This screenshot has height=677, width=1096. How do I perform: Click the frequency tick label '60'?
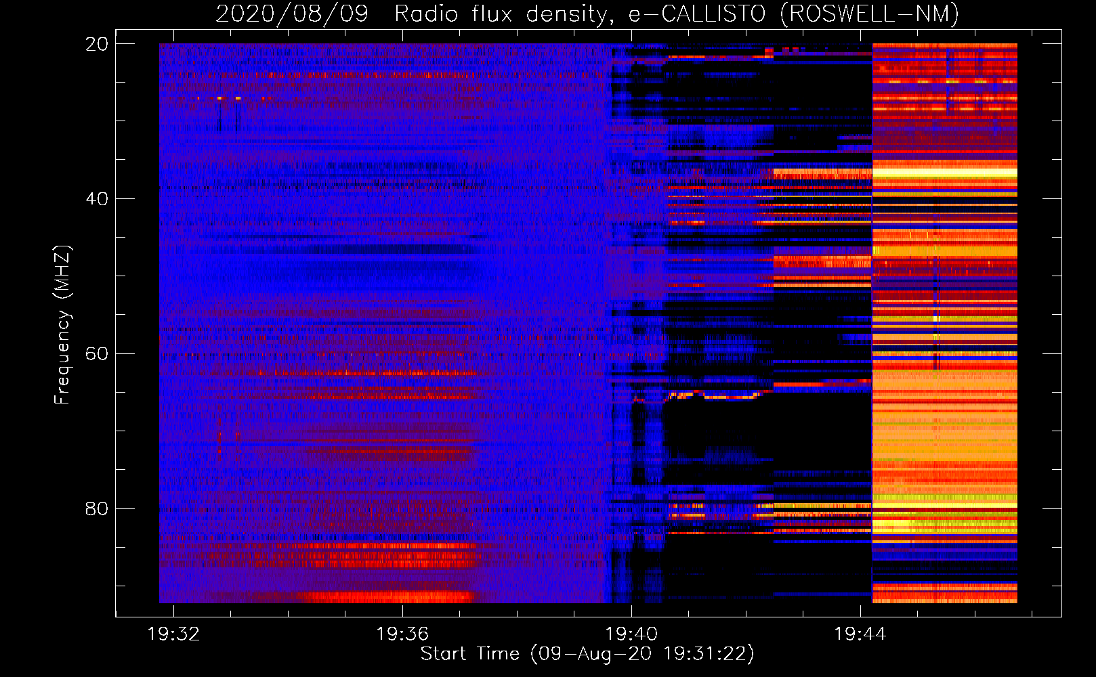[96, 353]
